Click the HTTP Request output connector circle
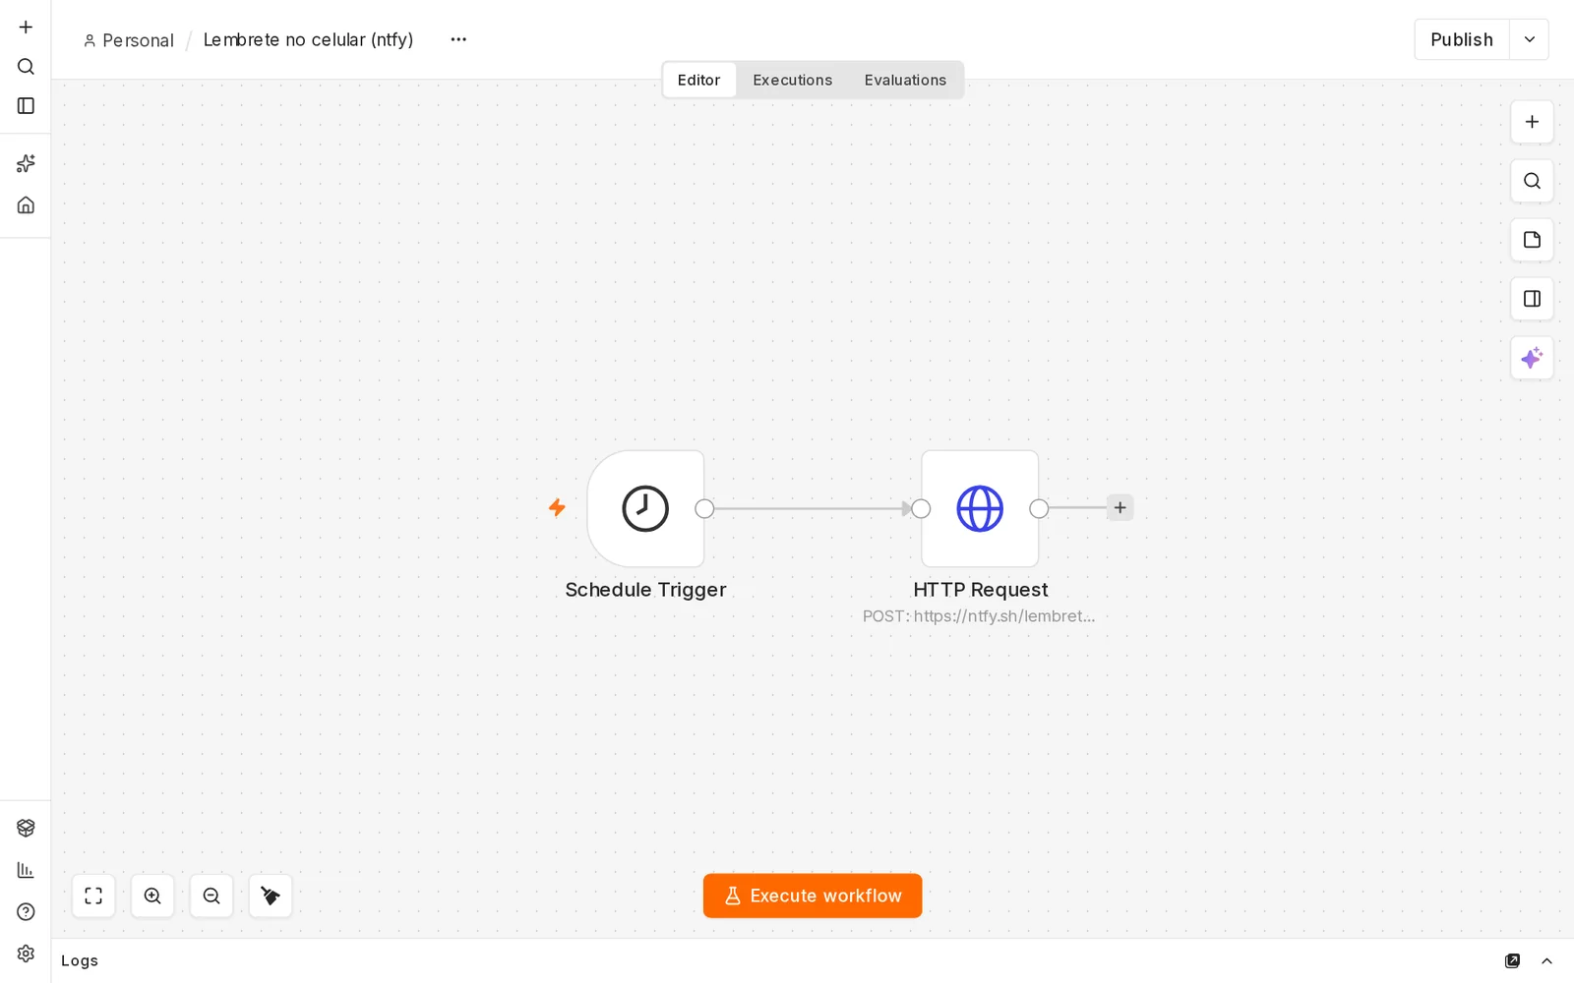This screenshot has width=1574, height=983. tap(1039, 508)
